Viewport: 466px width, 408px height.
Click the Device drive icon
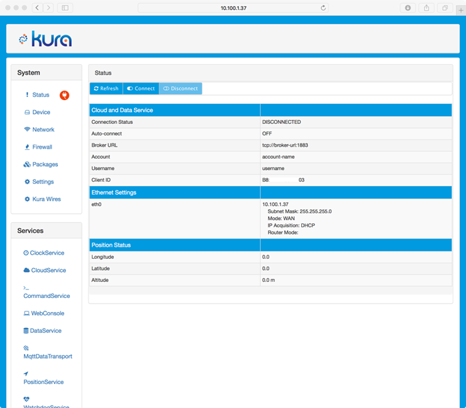tap(27, 112)
